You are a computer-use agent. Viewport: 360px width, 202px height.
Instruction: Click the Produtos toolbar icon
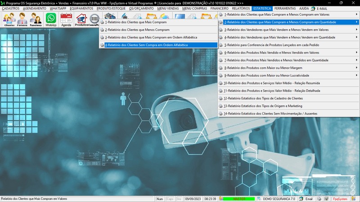[81, 20]
